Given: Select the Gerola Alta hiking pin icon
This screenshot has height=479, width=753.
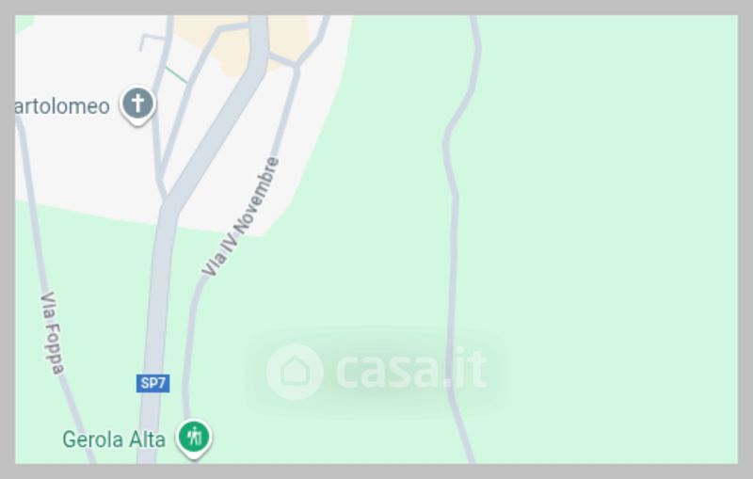Looking at the screenshot, I should [x=194, y=438].
